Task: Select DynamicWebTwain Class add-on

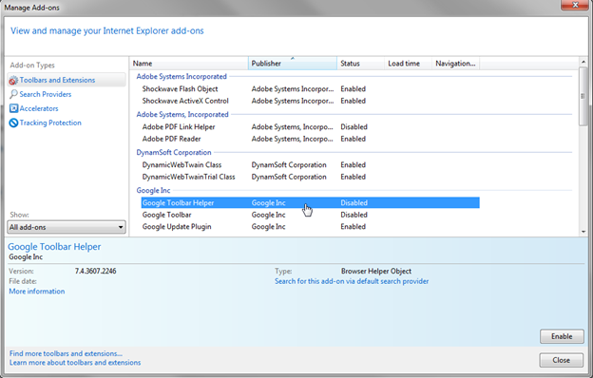Action: [x=310, y=165]
